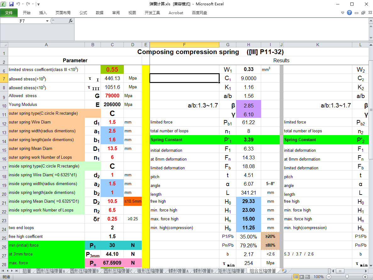The image size is (373, 280).
Task: Click the vertical scrollbar down arrow
Action: (370, 266)
